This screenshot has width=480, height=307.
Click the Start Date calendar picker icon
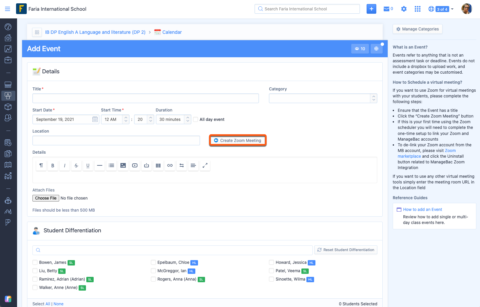click(x=95, y=120)
